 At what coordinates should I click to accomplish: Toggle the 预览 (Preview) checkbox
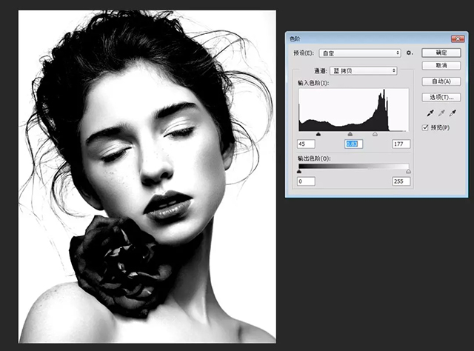(x=425, y=127)
